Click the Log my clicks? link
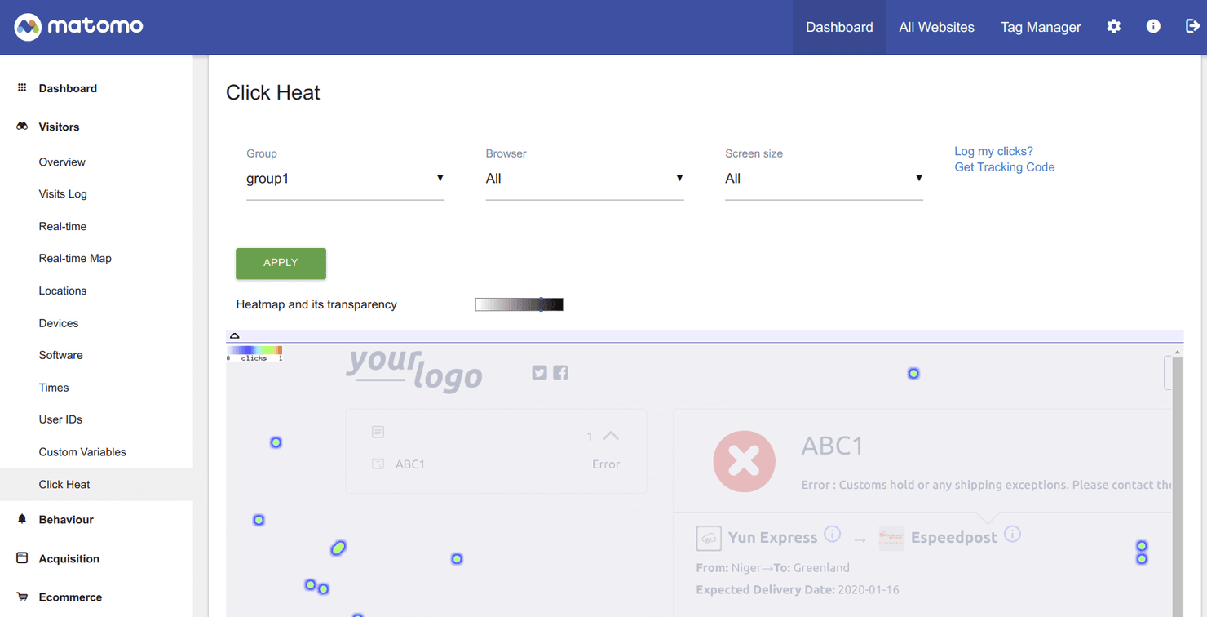The height and width of the screenshot is (617, 1207). 993,151
